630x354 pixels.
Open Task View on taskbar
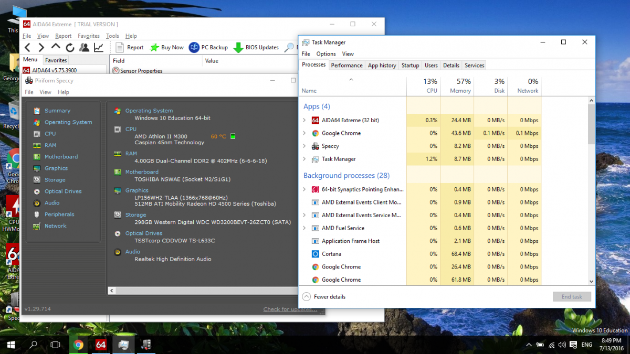(x=55, y=345)
